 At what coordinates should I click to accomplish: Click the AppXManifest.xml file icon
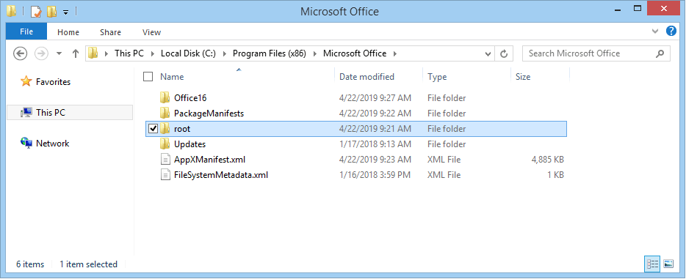click(165, 160)
